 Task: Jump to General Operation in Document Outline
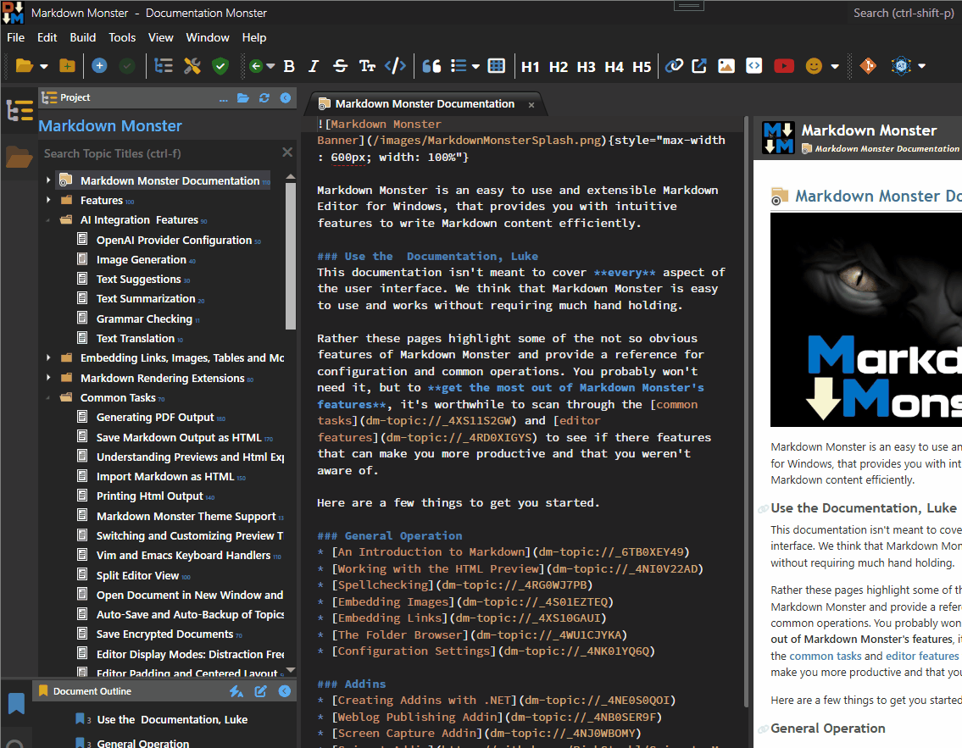(143, 743)
